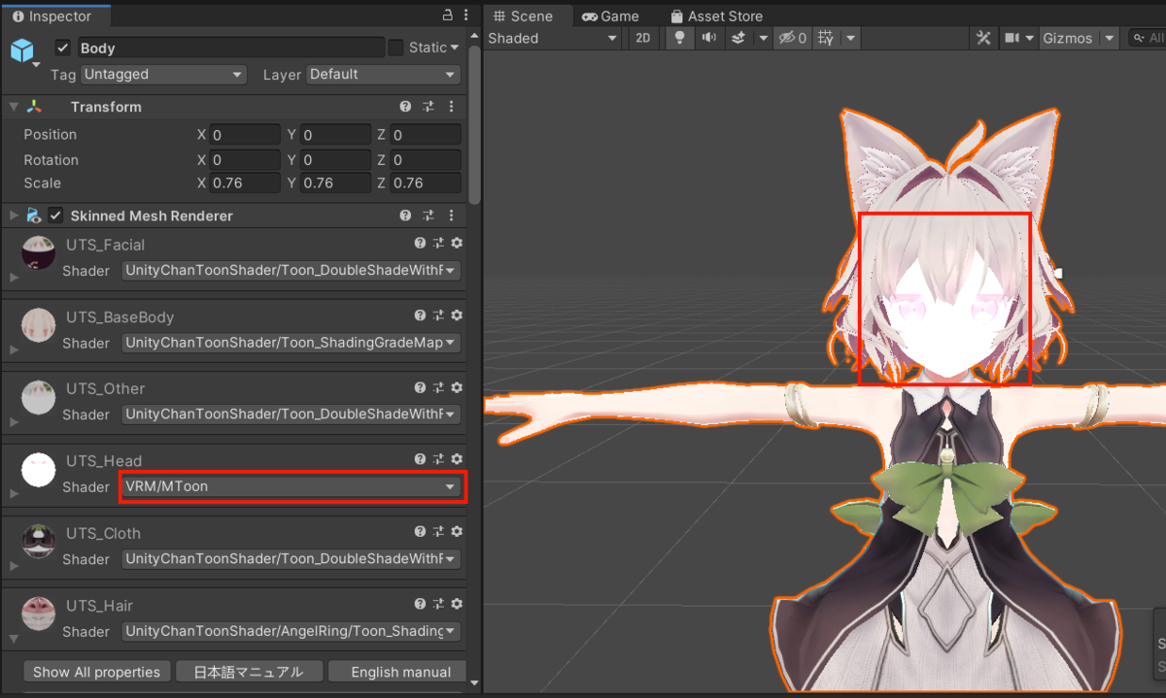The width and height of the screenshot is (1166, 698).
Task: Open the UTS_Hair material settings gear
Action: 457,605
